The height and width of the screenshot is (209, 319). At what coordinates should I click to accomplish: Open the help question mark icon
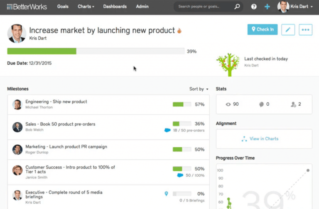point(254,7)
